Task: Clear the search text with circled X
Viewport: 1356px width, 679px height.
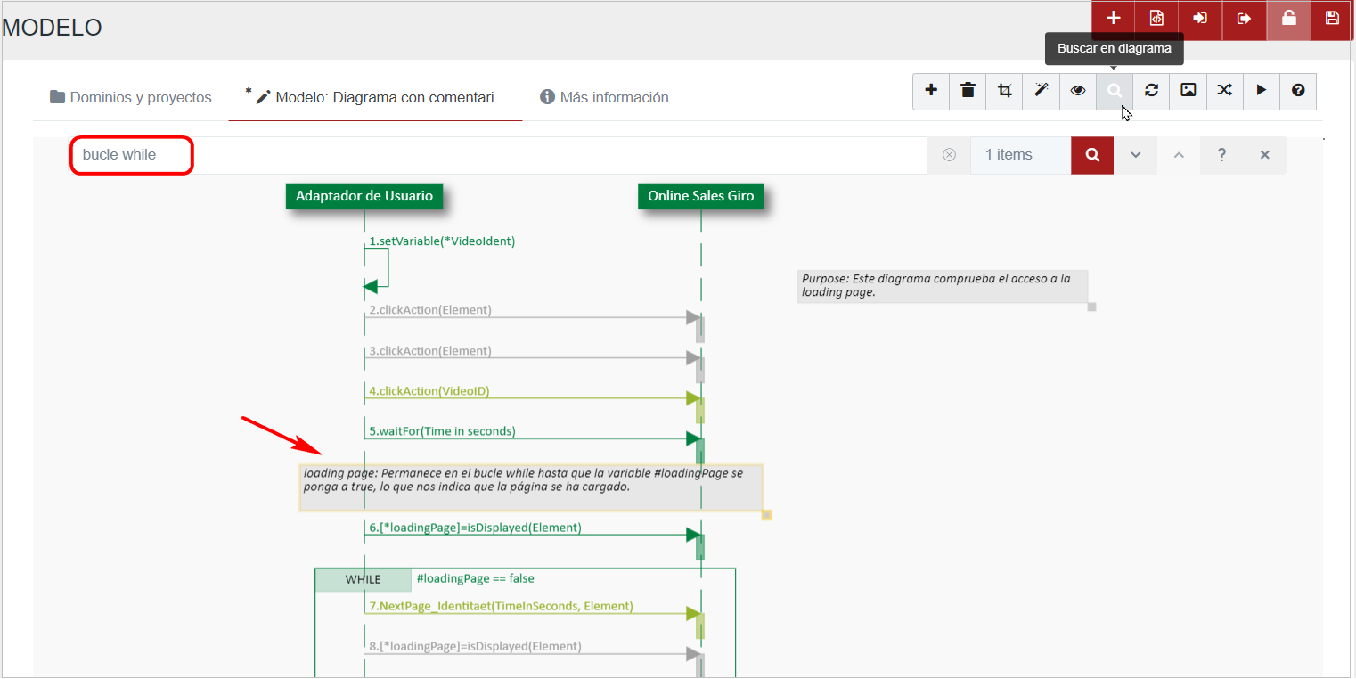Action: point(949,155)
